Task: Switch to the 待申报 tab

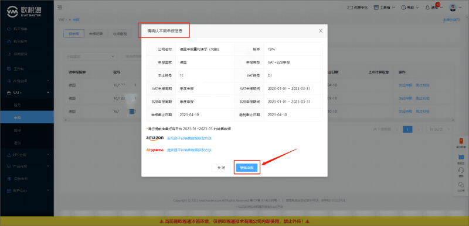Action: point(74,34)
